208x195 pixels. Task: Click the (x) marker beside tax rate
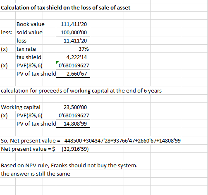point(4,49)
